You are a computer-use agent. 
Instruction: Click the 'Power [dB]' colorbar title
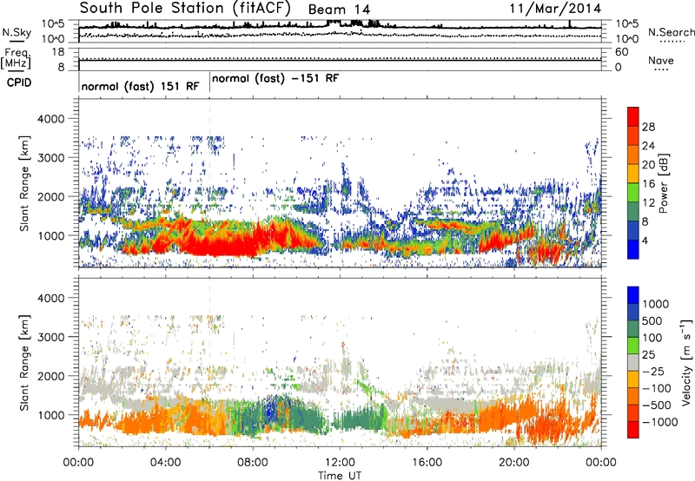[663, 183]
